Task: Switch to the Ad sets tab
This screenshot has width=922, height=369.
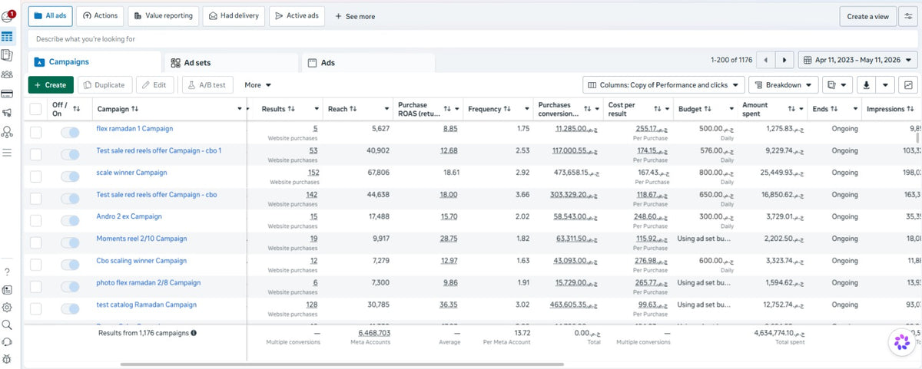Action: click(x=230, y=63)
